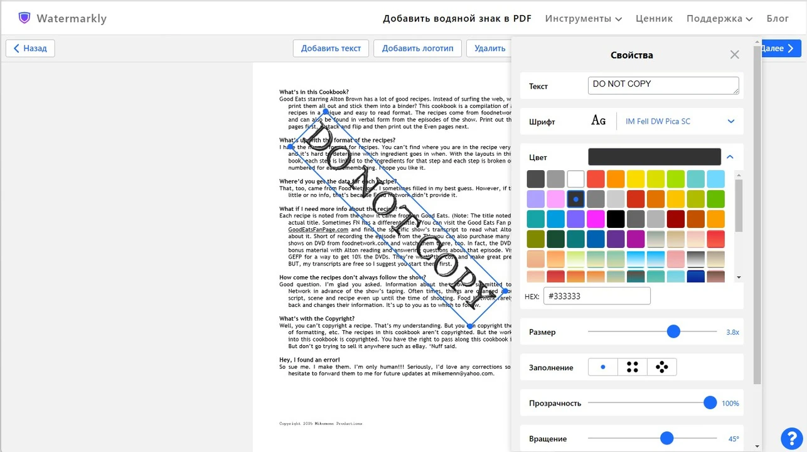Click the Шрифт label
This screenshot has width=807, height=452.
542,122
